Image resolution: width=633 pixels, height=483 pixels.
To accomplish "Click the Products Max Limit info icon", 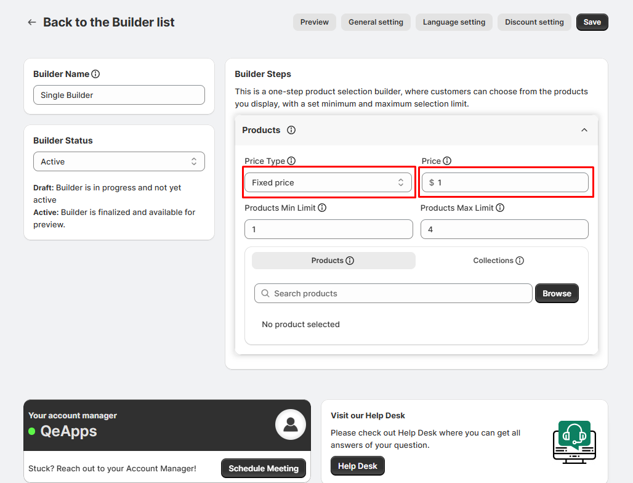I will coord(500,208).
